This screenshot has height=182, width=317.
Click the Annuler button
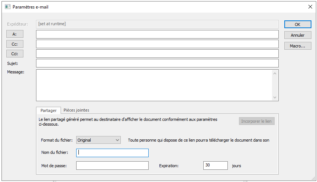(298, 35)
